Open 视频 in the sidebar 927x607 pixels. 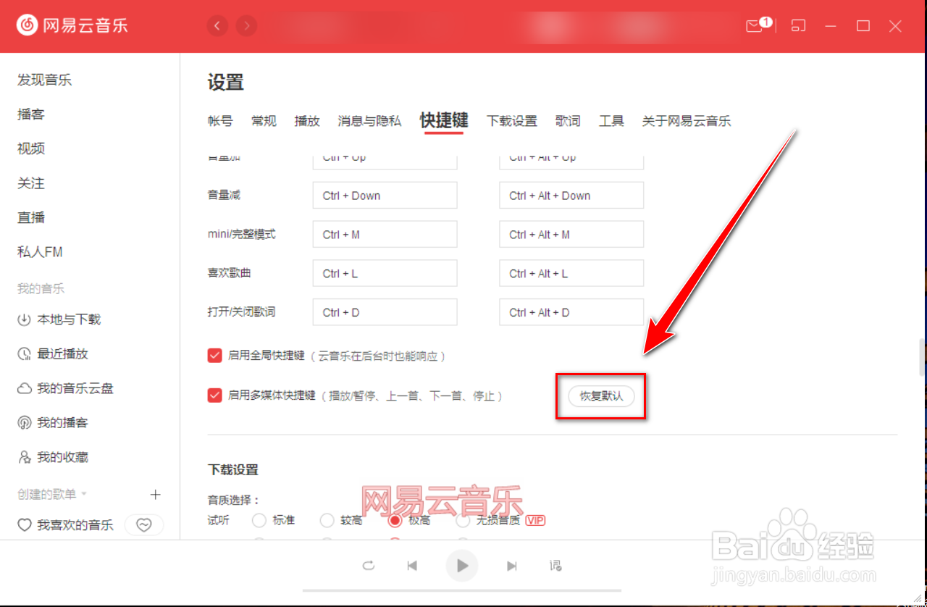[31, 148]
